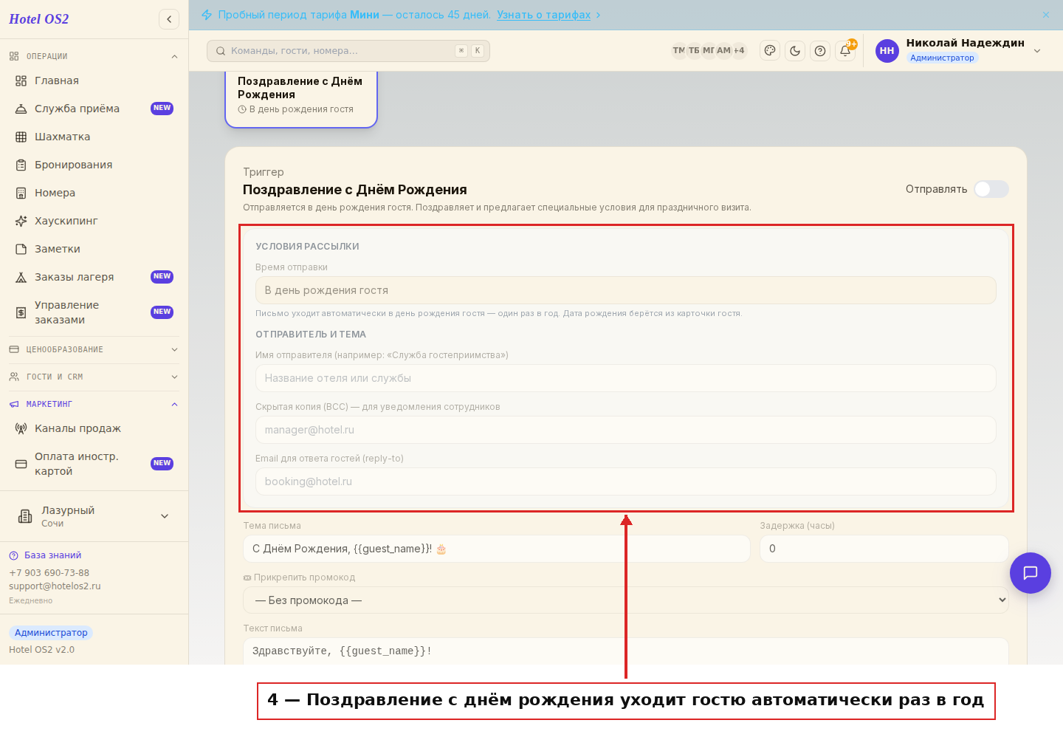Collapse the sidebar with chevron button
The width and height of the screenshot is (1063, 737).
pos(169,19)
